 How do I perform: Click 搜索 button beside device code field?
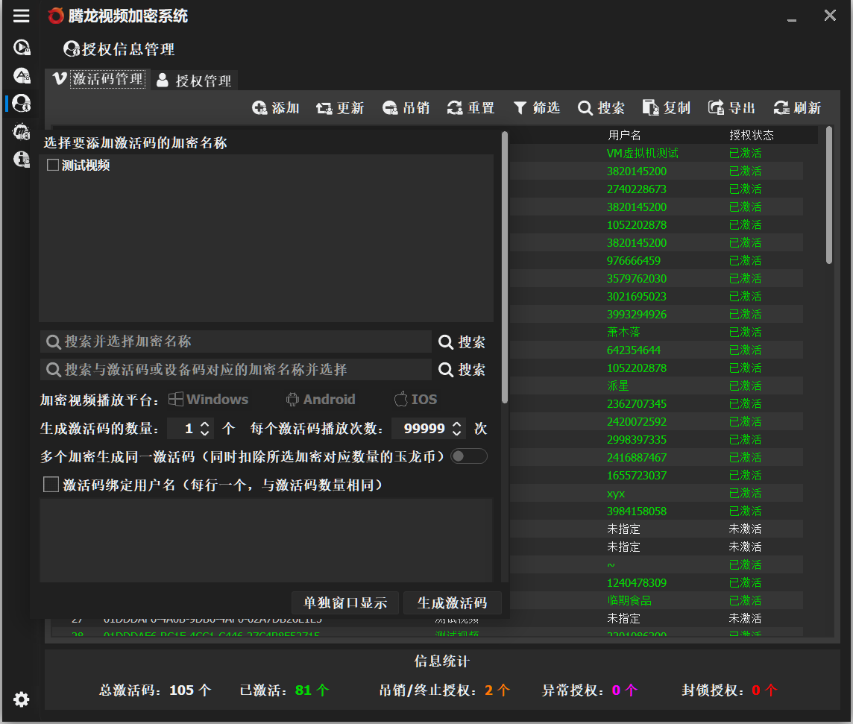462,370
